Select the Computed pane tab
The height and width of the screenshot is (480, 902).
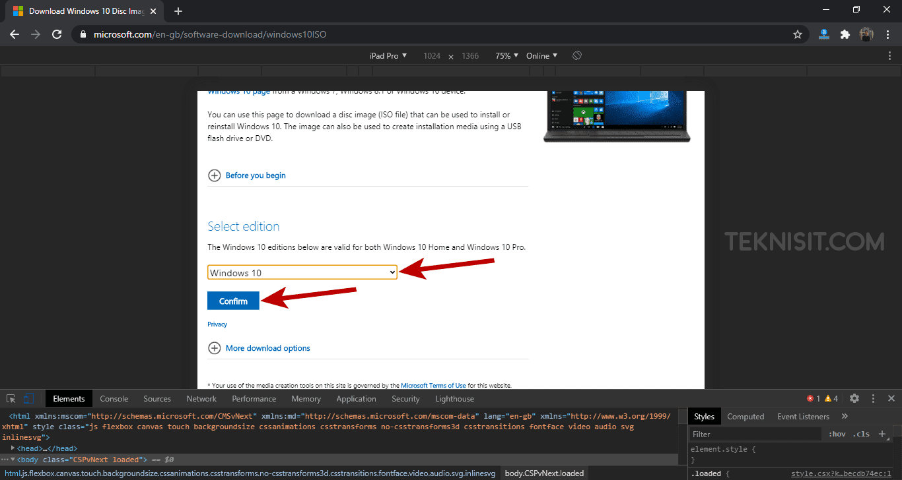pos(746,416)
